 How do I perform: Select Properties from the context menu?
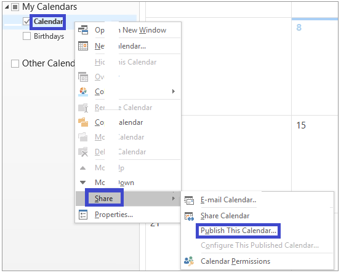pos(114,215)
